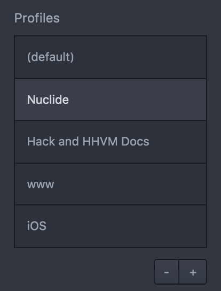
Task: Activate the highlighted Nuclide row
Action: tap(111, 99)
